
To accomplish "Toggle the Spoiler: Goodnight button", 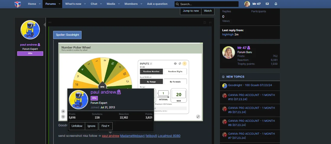I will coord(67,35).
